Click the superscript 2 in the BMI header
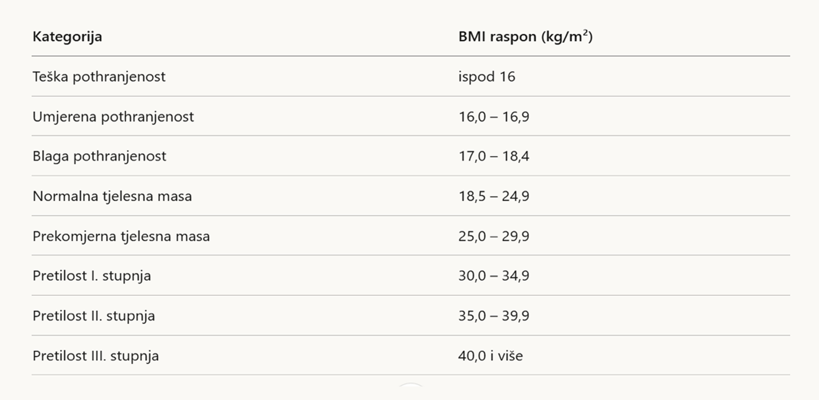This screenshot has width=819, height=400. pos(585,32)
